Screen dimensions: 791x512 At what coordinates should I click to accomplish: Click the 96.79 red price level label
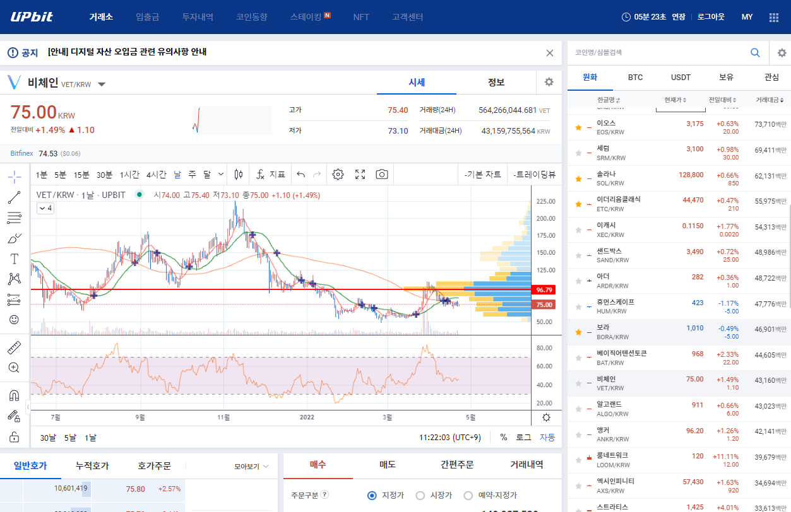(544, 290)
